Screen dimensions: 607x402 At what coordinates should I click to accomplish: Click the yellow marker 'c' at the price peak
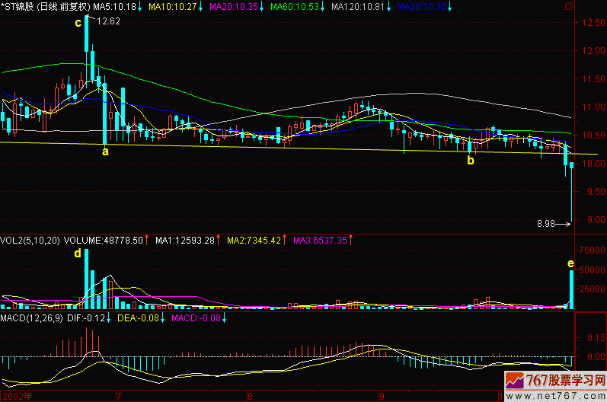point(78,22)
